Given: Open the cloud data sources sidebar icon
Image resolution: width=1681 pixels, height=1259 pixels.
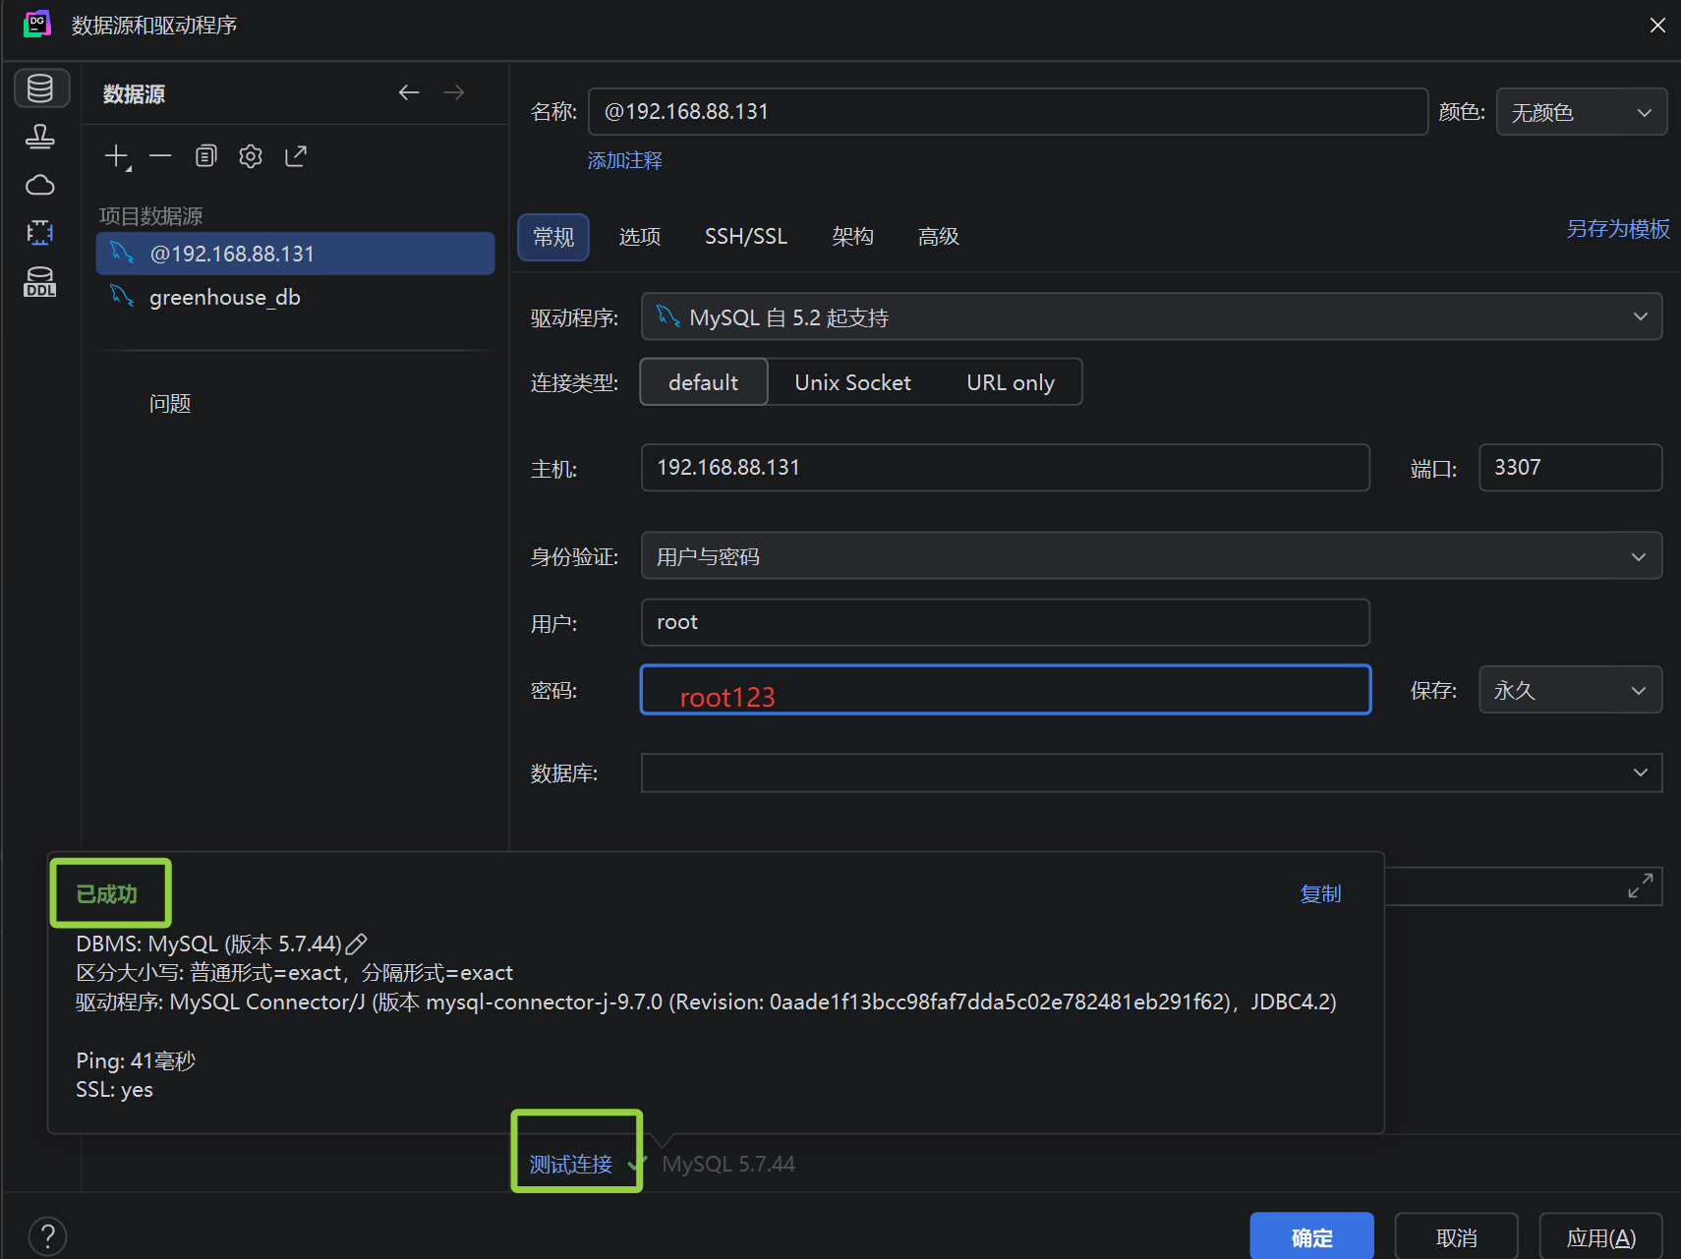Looking at the screenshot, I should point(40,185).
